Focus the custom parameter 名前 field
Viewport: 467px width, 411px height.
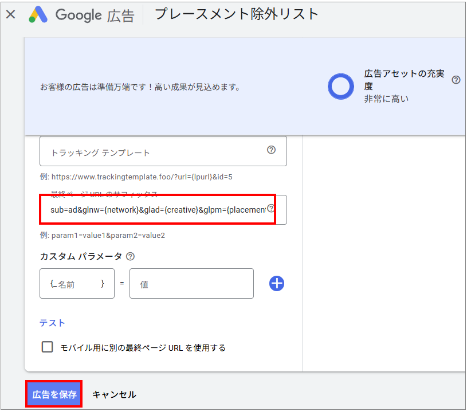(77, 283)
